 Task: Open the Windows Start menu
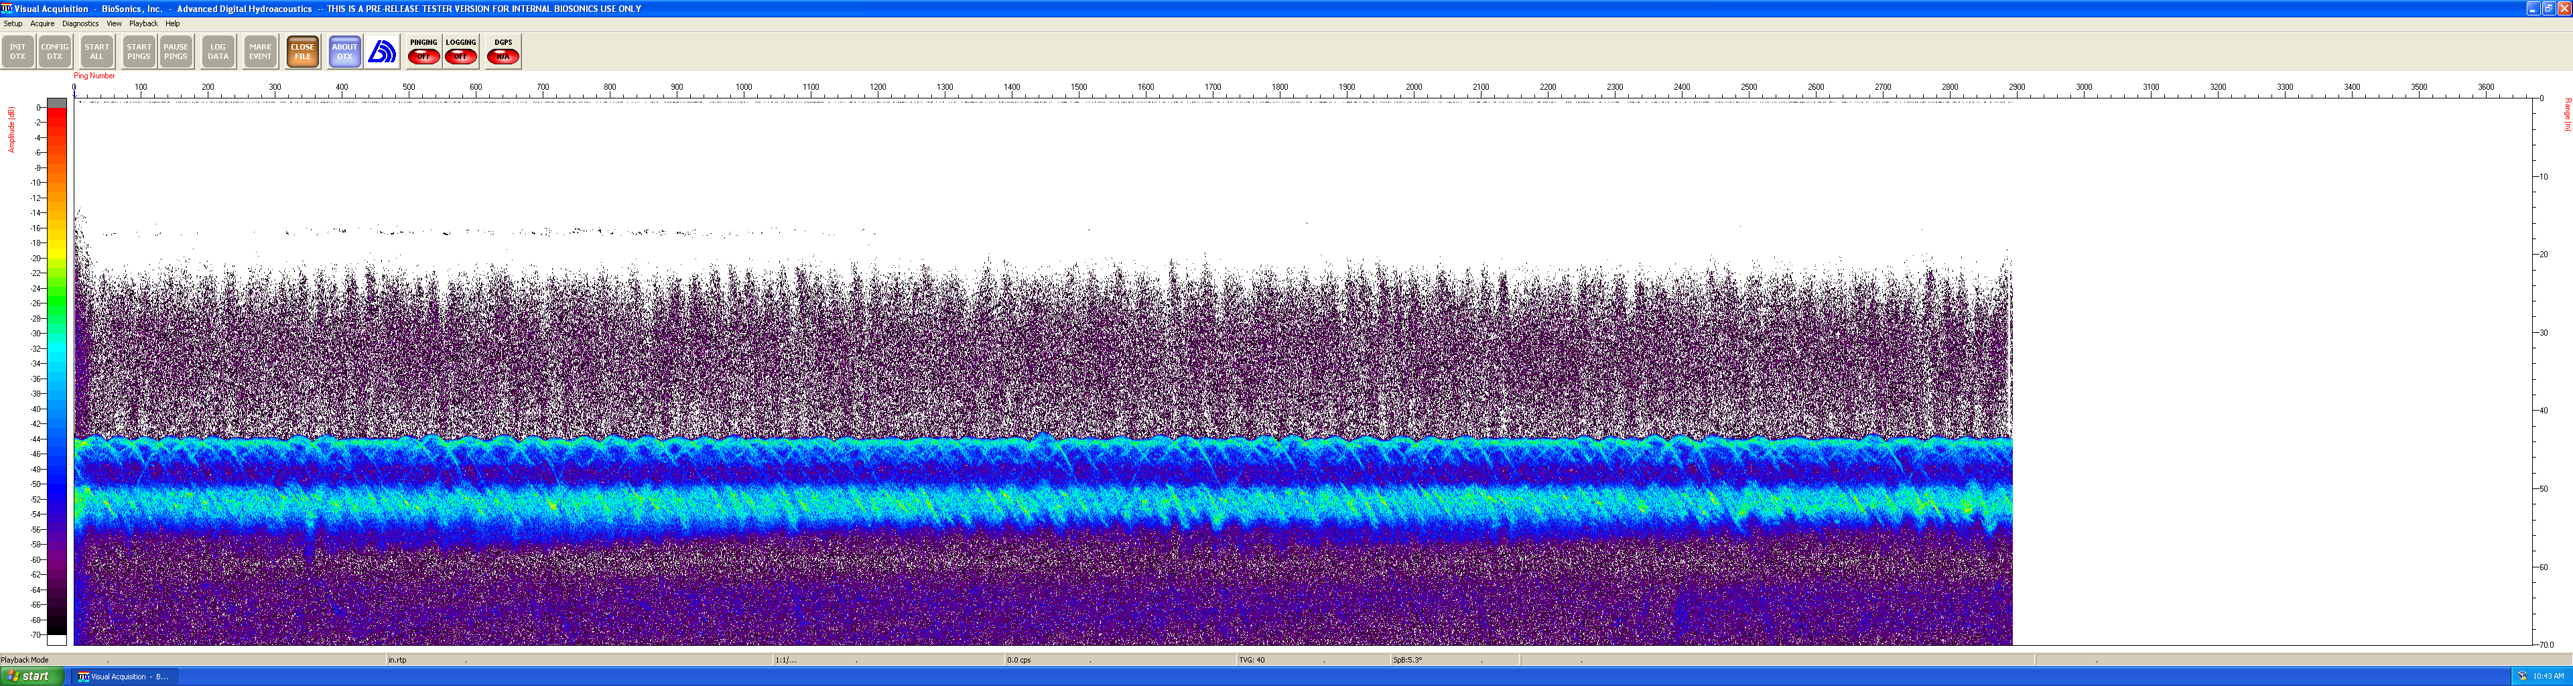click(x=32, y=676)
